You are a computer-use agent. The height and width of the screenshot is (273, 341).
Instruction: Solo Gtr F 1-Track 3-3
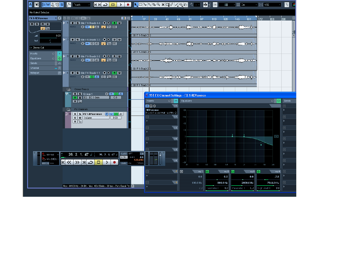click(x=78, y=40)
